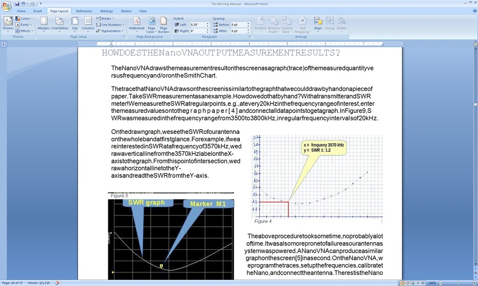Click the proofing errors status icon
The height and width of the screenshot is (286, 478).
[x=56, y=283]
